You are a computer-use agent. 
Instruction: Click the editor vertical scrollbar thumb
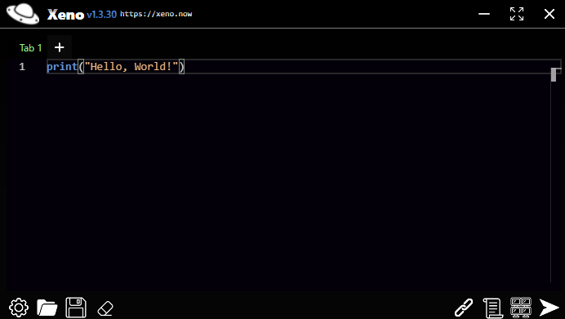pyautogui.click(x=554, y=74)
